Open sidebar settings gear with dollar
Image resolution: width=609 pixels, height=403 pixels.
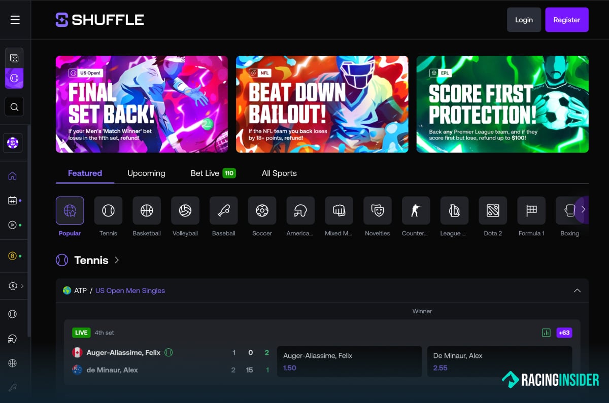click(x=13, y=286)
